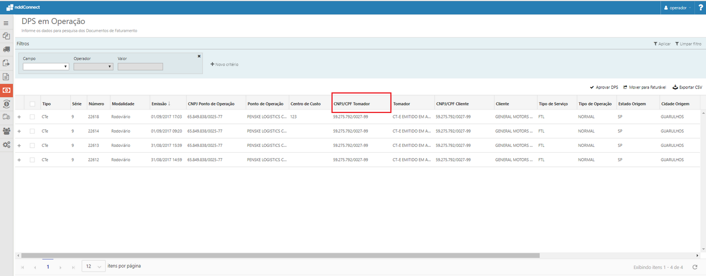Click the truck icon in sidebar

6,49
